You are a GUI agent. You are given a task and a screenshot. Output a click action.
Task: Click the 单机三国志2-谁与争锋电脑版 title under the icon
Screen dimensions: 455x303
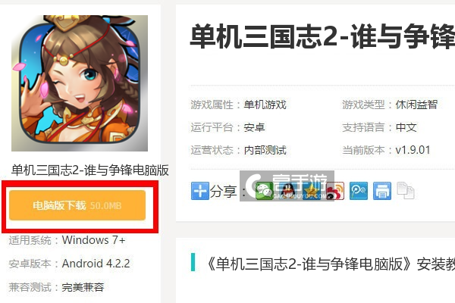(x=90, y=170)
